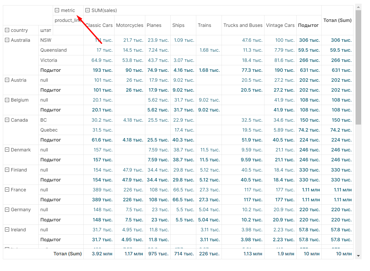Click grand total Classic Cars 3.92 млн
The height and width of the screenshot is (271, 370).
click(102, 254)
